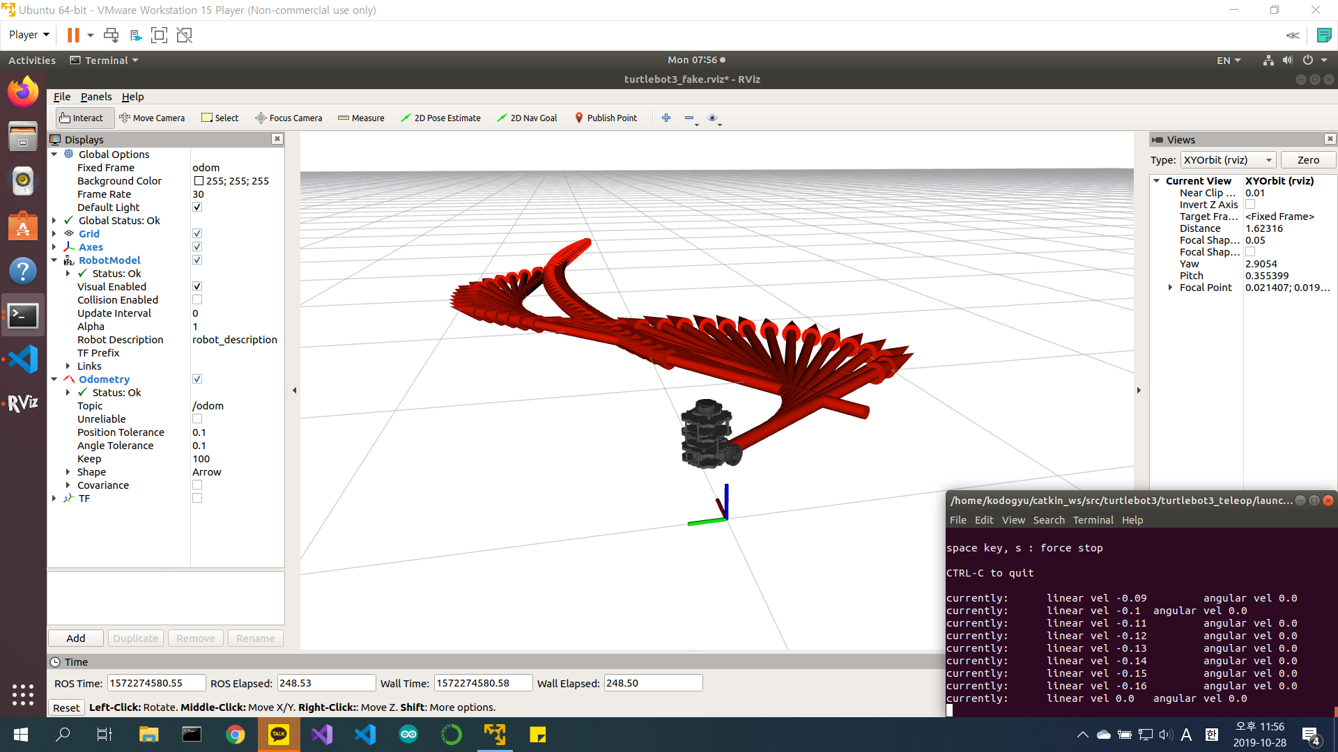Enable Collision Enabled checkbox
Image resolution: width=1338 pixels, height=752 pixels.
[x=197, y=300]
